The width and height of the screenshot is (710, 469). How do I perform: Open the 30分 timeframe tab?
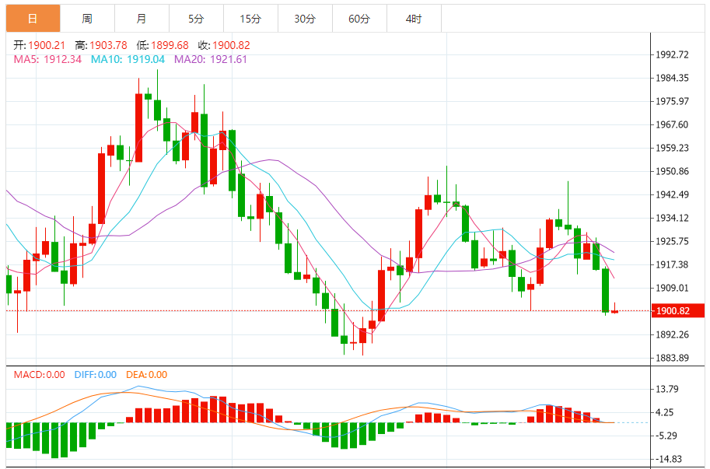pos(305,19)
